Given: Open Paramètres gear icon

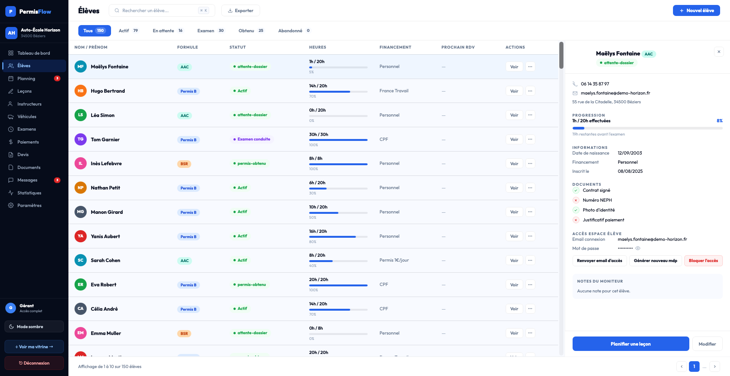Looking at the screenshot, I should coord(11,205).
